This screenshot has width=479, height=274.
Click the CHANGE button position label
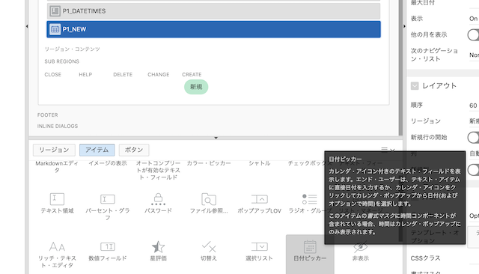(x=159, y=75)
